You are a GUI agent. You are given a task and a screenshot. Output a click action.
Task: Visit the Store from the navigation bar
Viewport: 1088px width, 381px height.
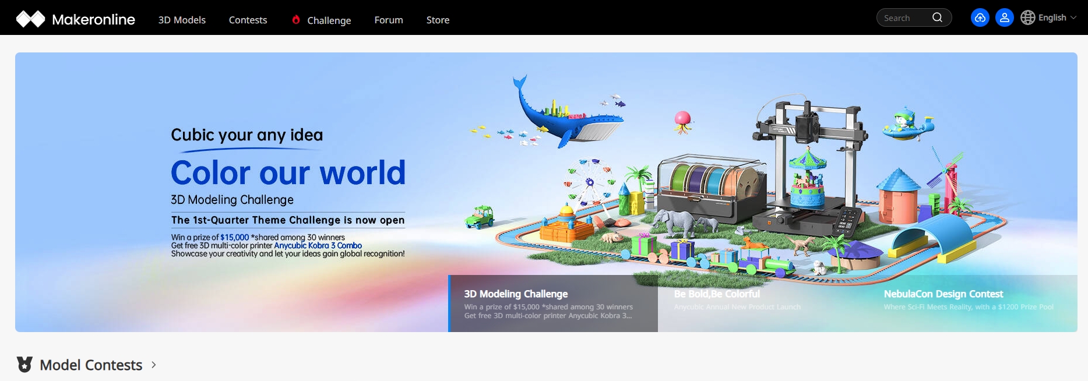(x=438, y=20)
